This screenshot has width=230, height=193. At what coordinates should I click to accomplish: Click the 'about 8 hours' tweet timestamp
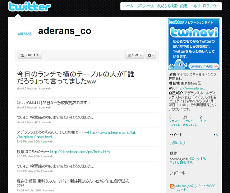pyautogui.click(x=33, y=122)
